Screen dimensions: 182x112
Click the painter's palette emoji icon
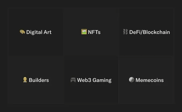(x=22, y=32)
